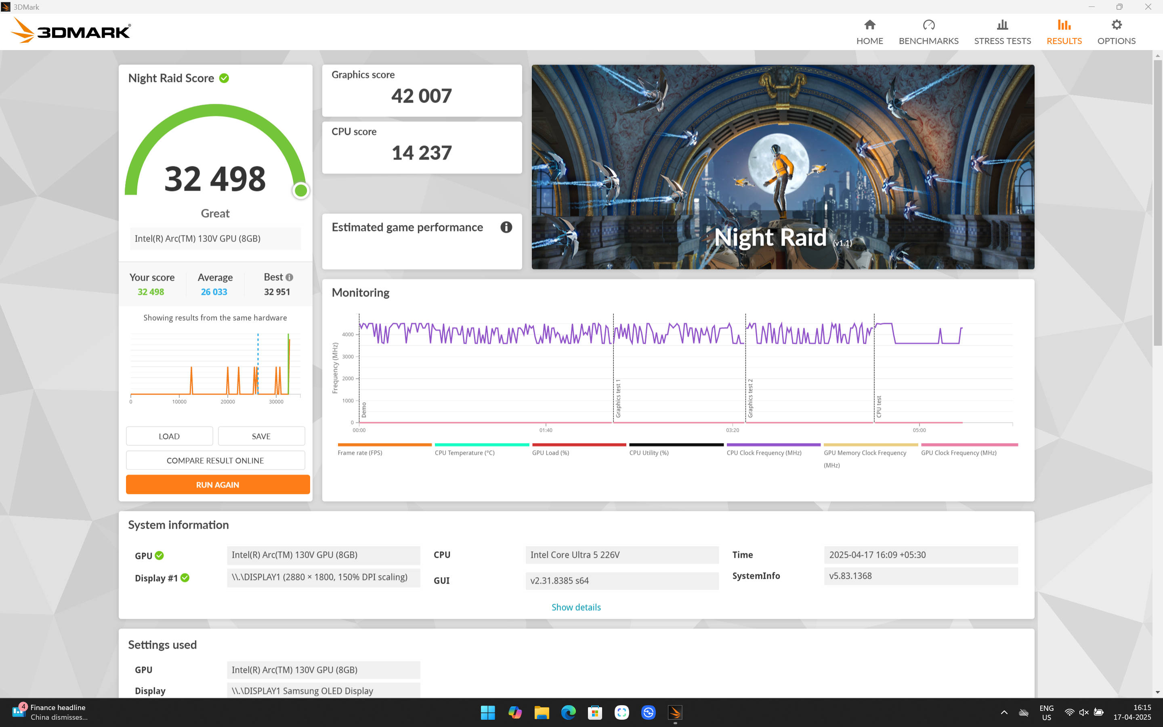Click the Samsung OLED Display field

click(323, 691)
